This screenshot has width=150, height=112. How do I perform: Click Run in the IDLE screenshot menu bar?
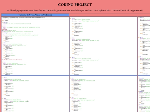point(9,19)
